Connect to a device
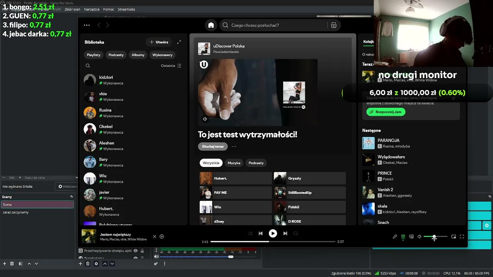This screenshot has height=277, width=493. pos(411,237)
